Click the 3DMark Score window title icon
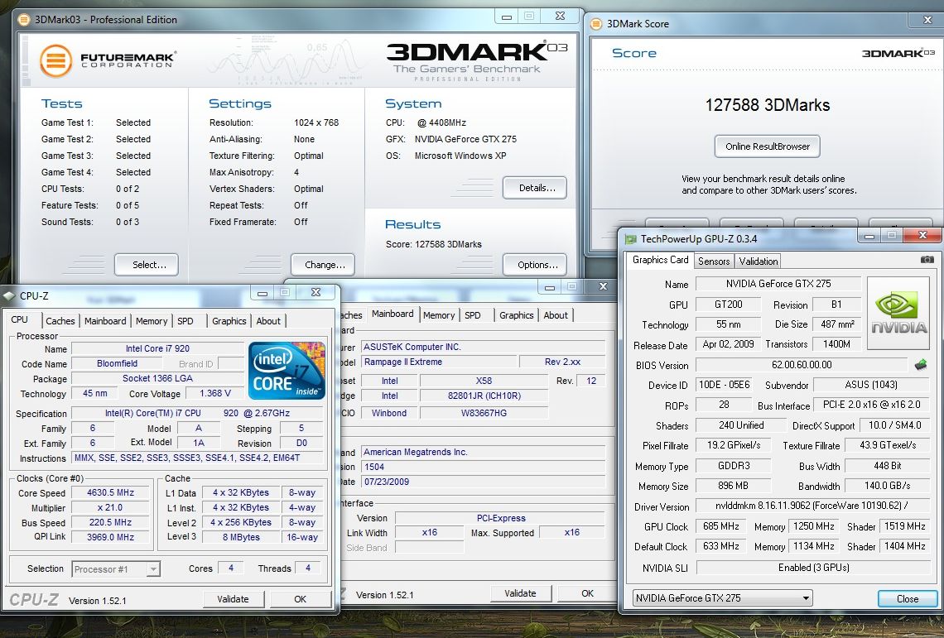Viewport: 944px width, 638px height. point(596,23)
